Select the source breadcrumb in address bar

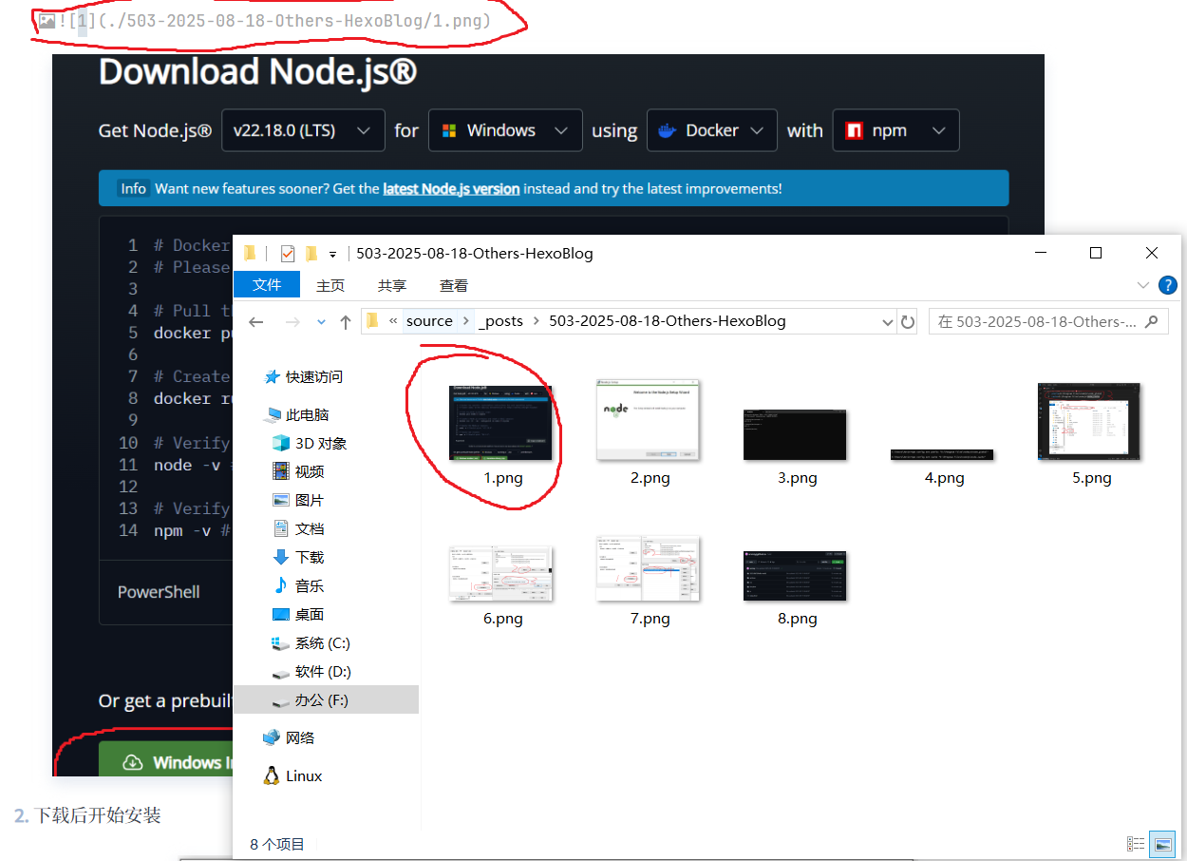pos(429,321)
